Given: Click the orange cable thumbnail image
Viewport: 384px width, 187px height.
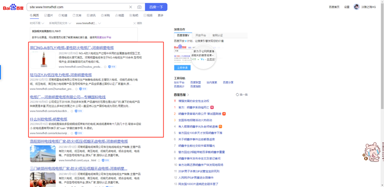Looking at the screenshot, I should (x=43, y=60).
